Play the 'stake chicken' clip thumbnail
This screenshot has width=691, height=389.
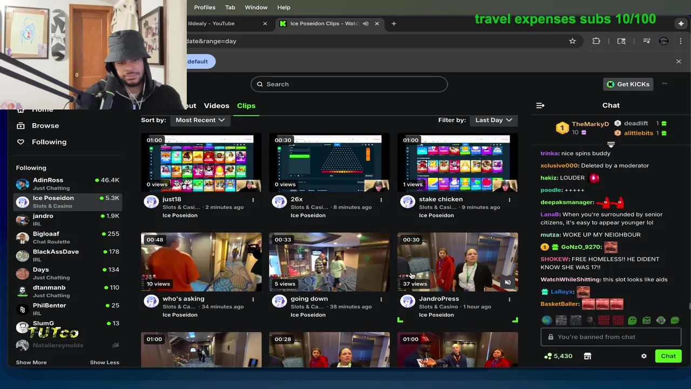(x=458, y=162)
